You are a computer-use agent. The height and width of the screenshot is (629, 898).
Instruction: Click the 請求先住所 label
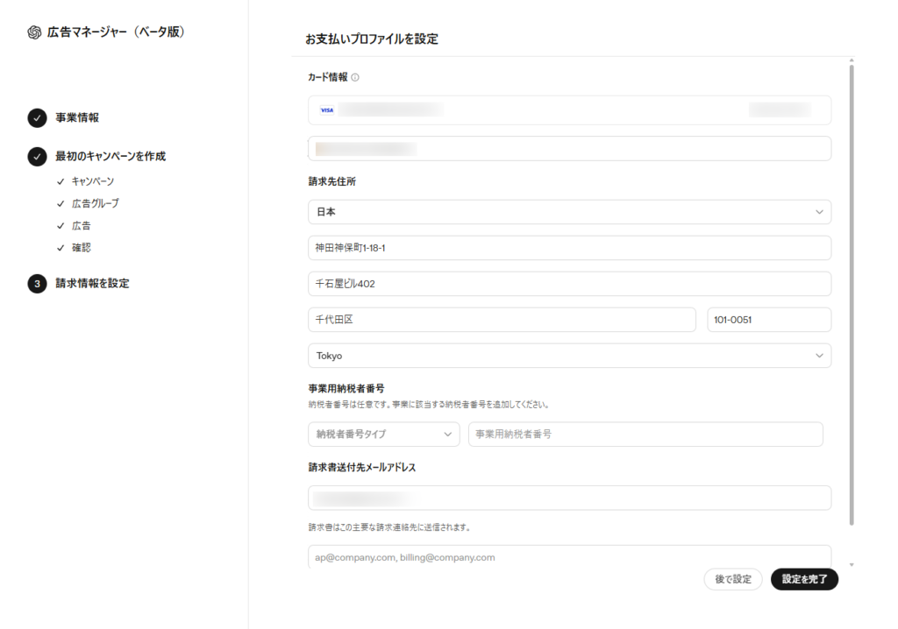pyautogui.click(x=332, y=181)
